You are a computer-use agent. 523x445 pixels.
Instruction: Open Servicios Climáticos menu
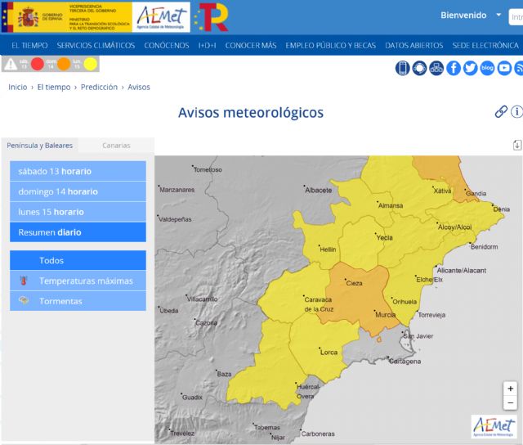[x=96, y=46]
